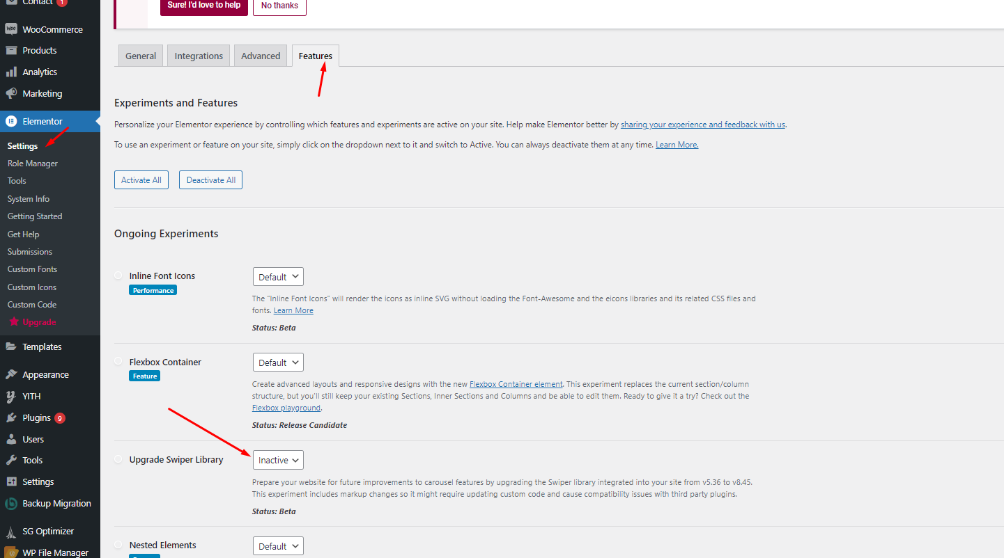
Task: Click the Upgrade Swiper Library status indicator dot
Action: click(x=118, y=459)
